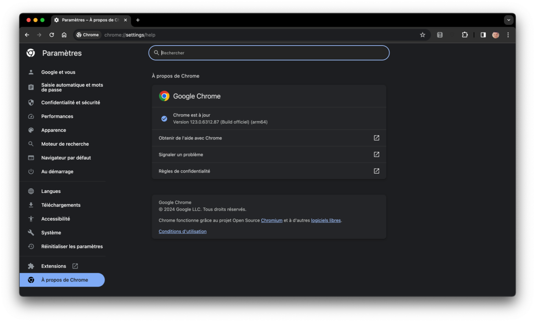This screenshot has height=322, width=535.
Task: Click external-link icon for Règles de confidentialité
Action: 376,171
